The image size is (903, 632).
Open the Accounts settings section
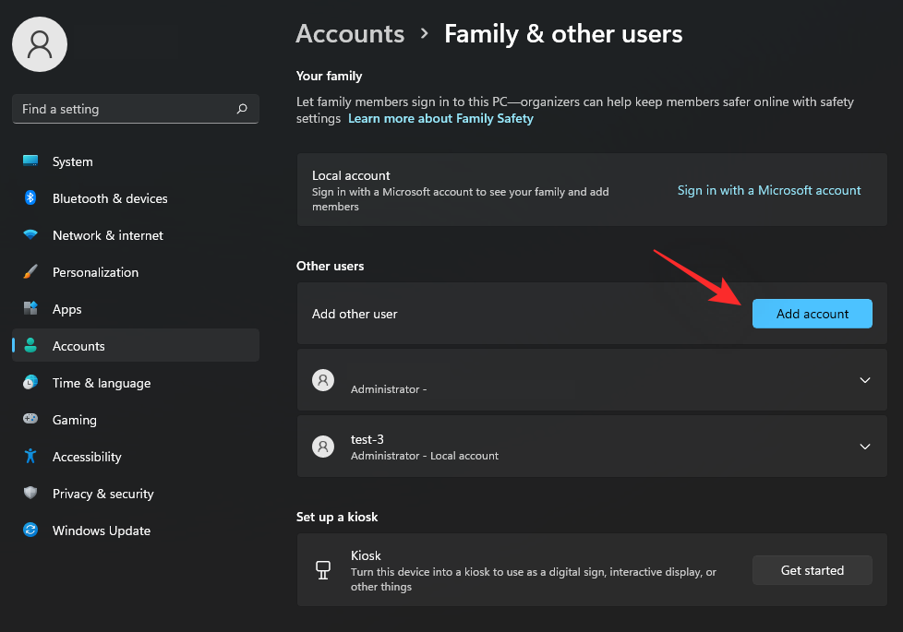point(78,346)
